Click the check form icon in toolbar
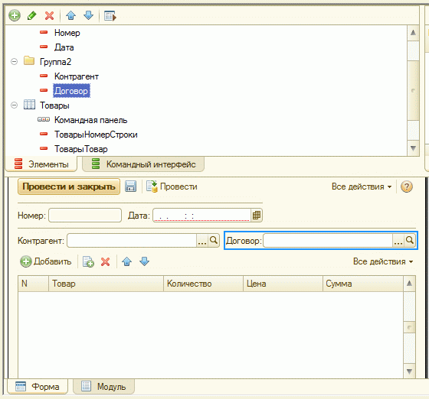Image resolution: width=429 pixels, height=399 pixels. (x=110, y=16)
